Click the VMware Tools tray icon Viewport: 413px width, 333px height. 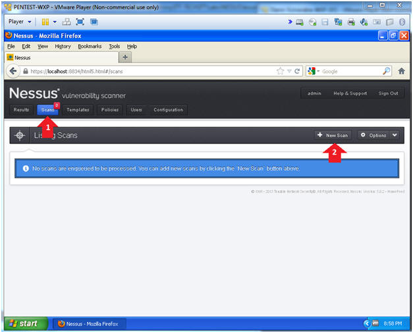pos(375,323)
